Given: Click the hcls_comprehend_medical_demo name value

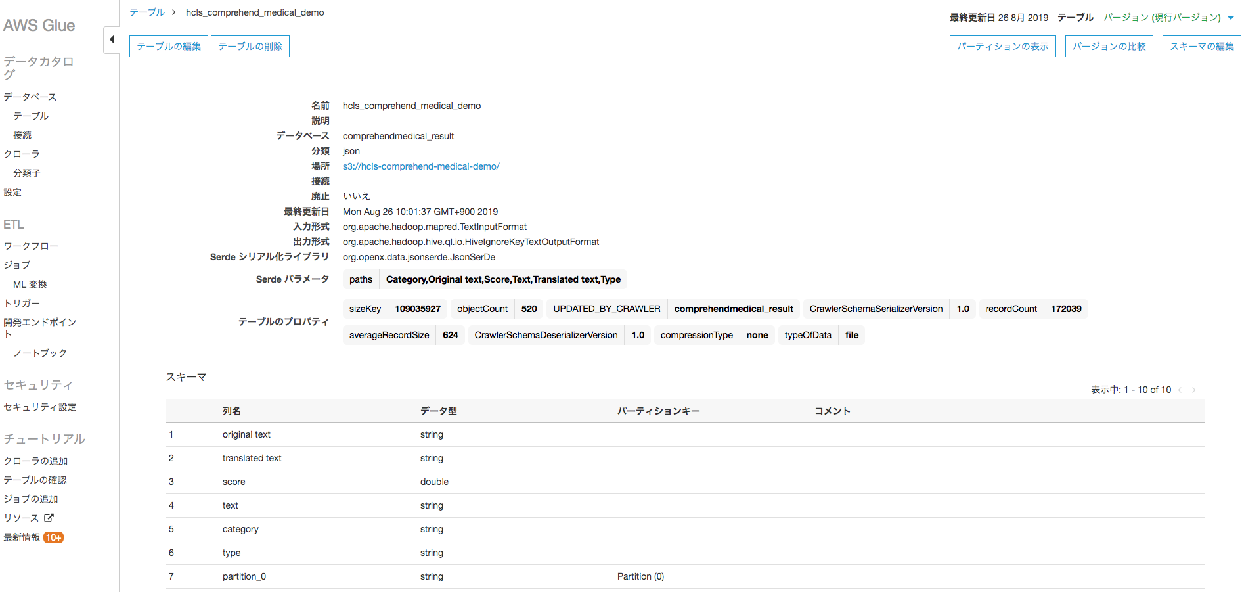Looking at the screenshot, I should click(412, 106).
